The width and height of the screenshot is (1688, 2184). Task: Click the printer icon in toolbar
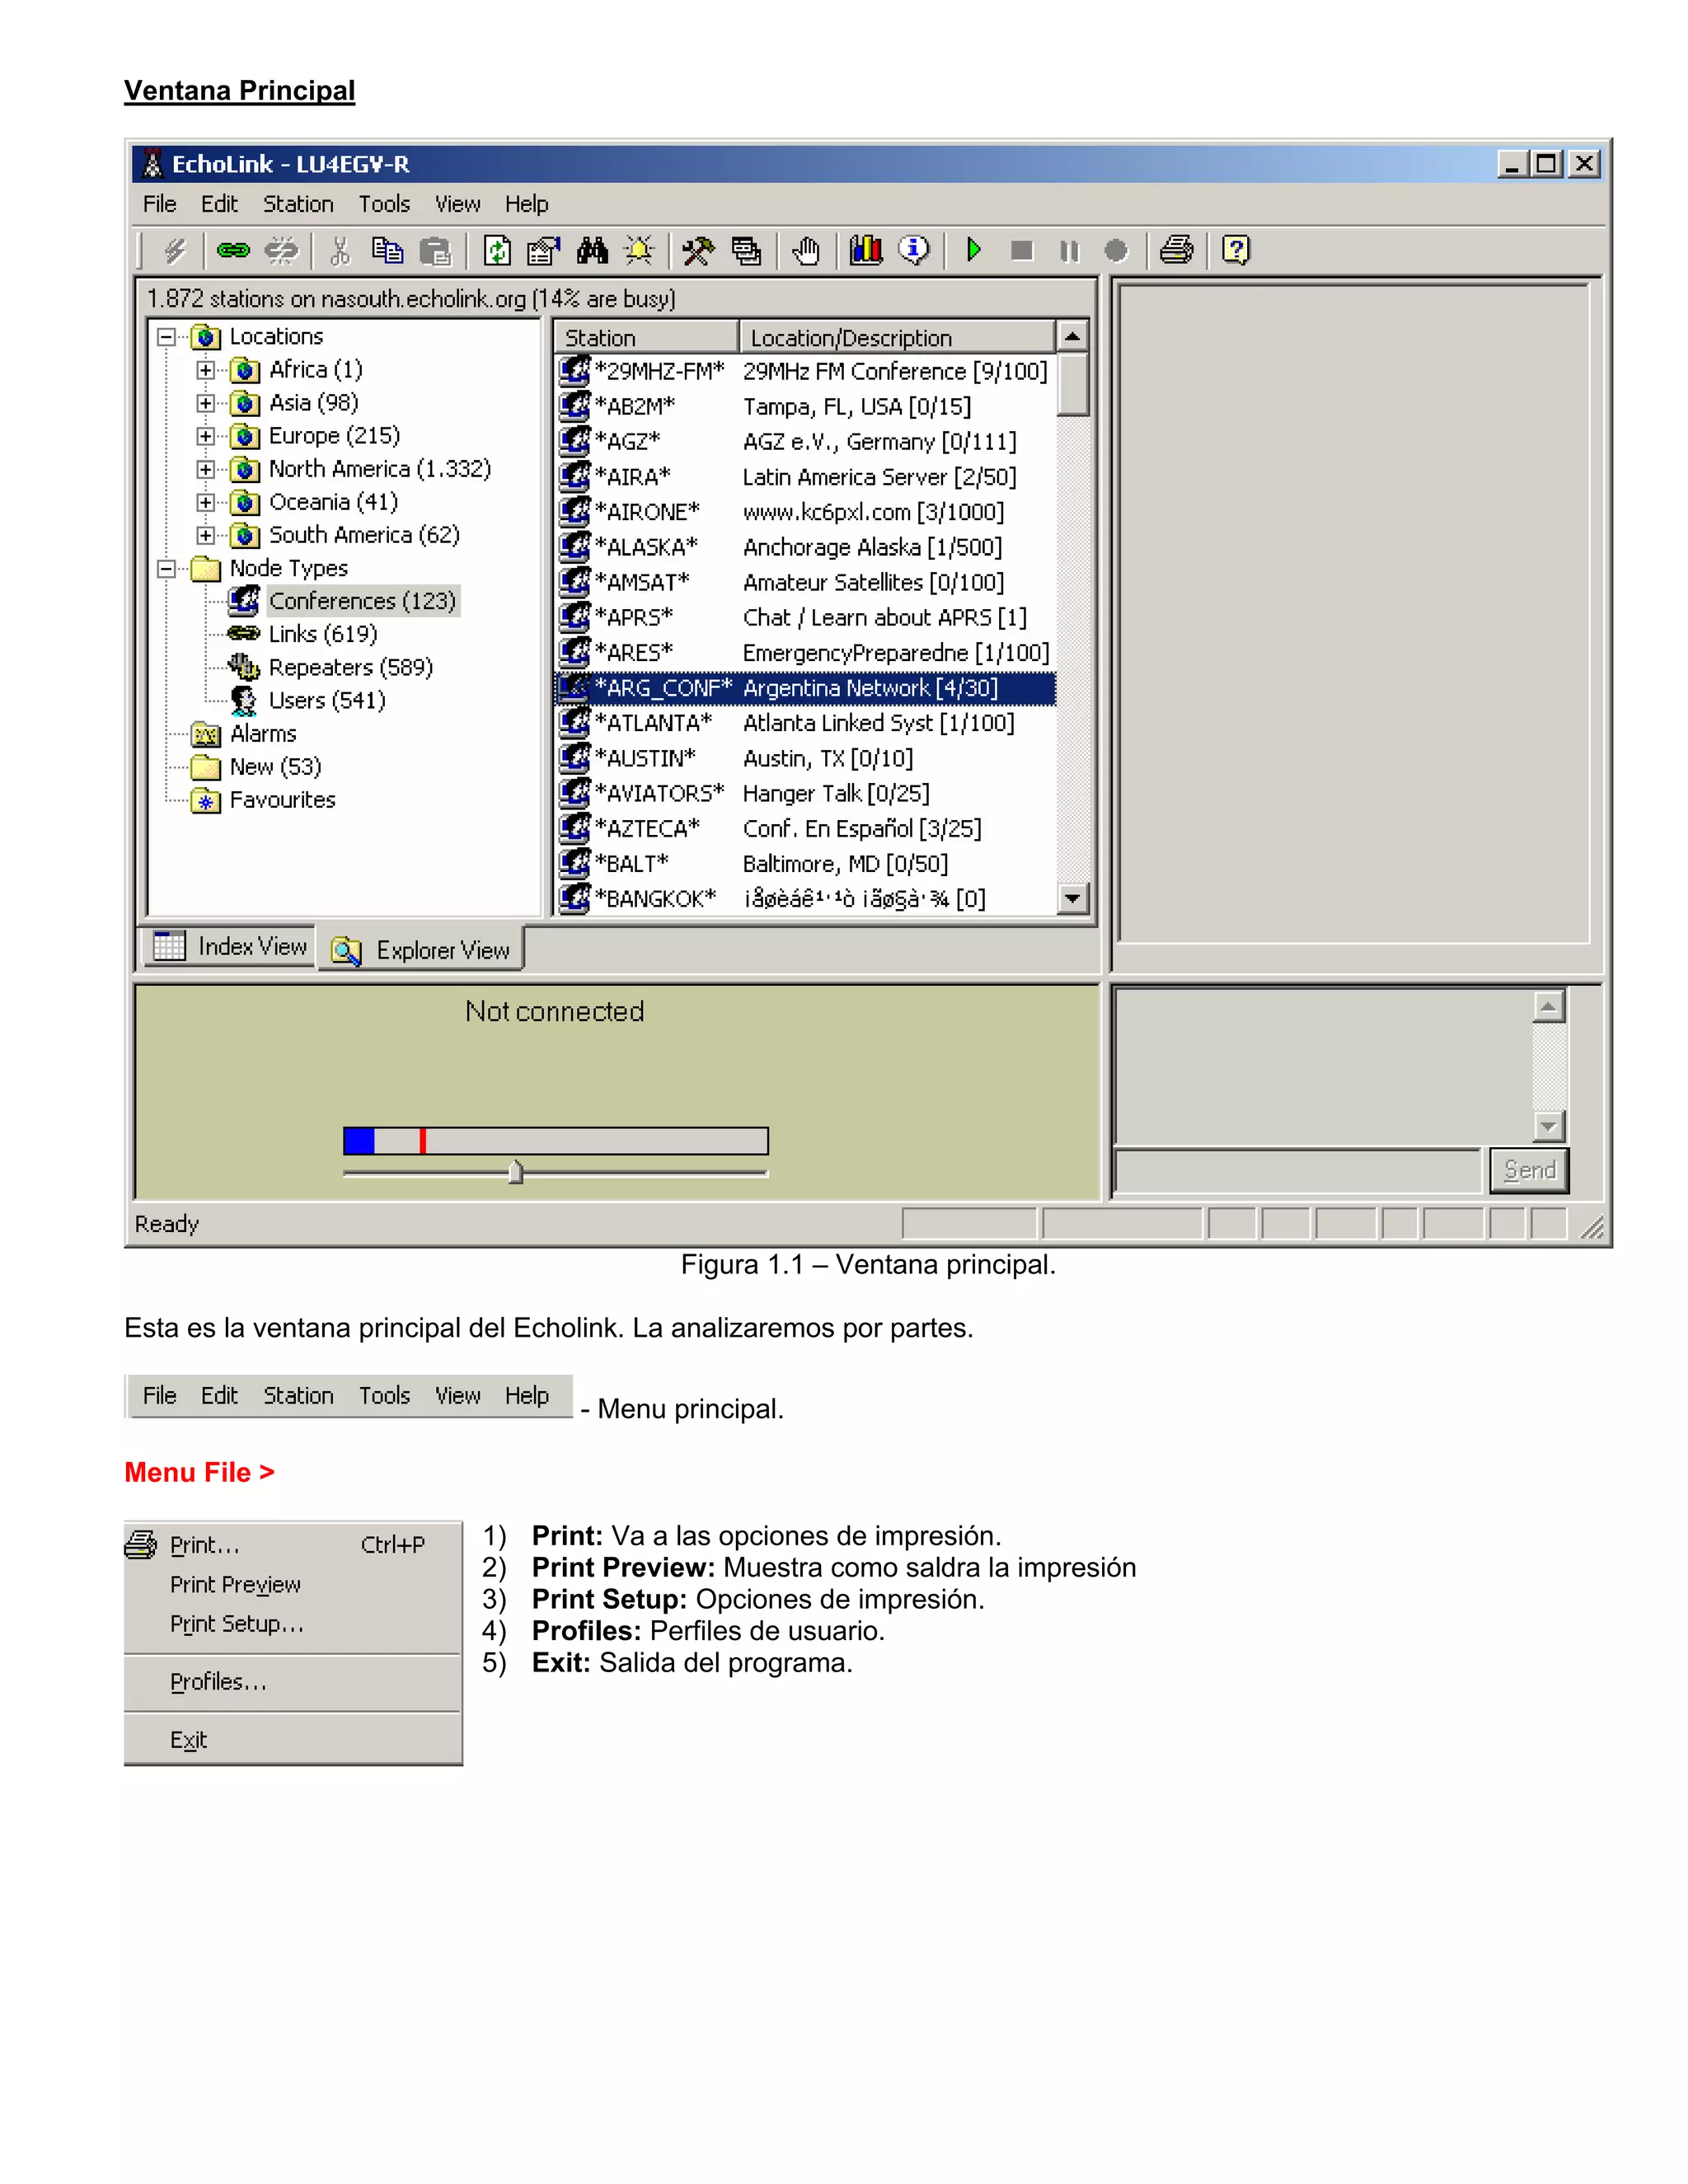pyautogui.click(x=1176, y=250)
